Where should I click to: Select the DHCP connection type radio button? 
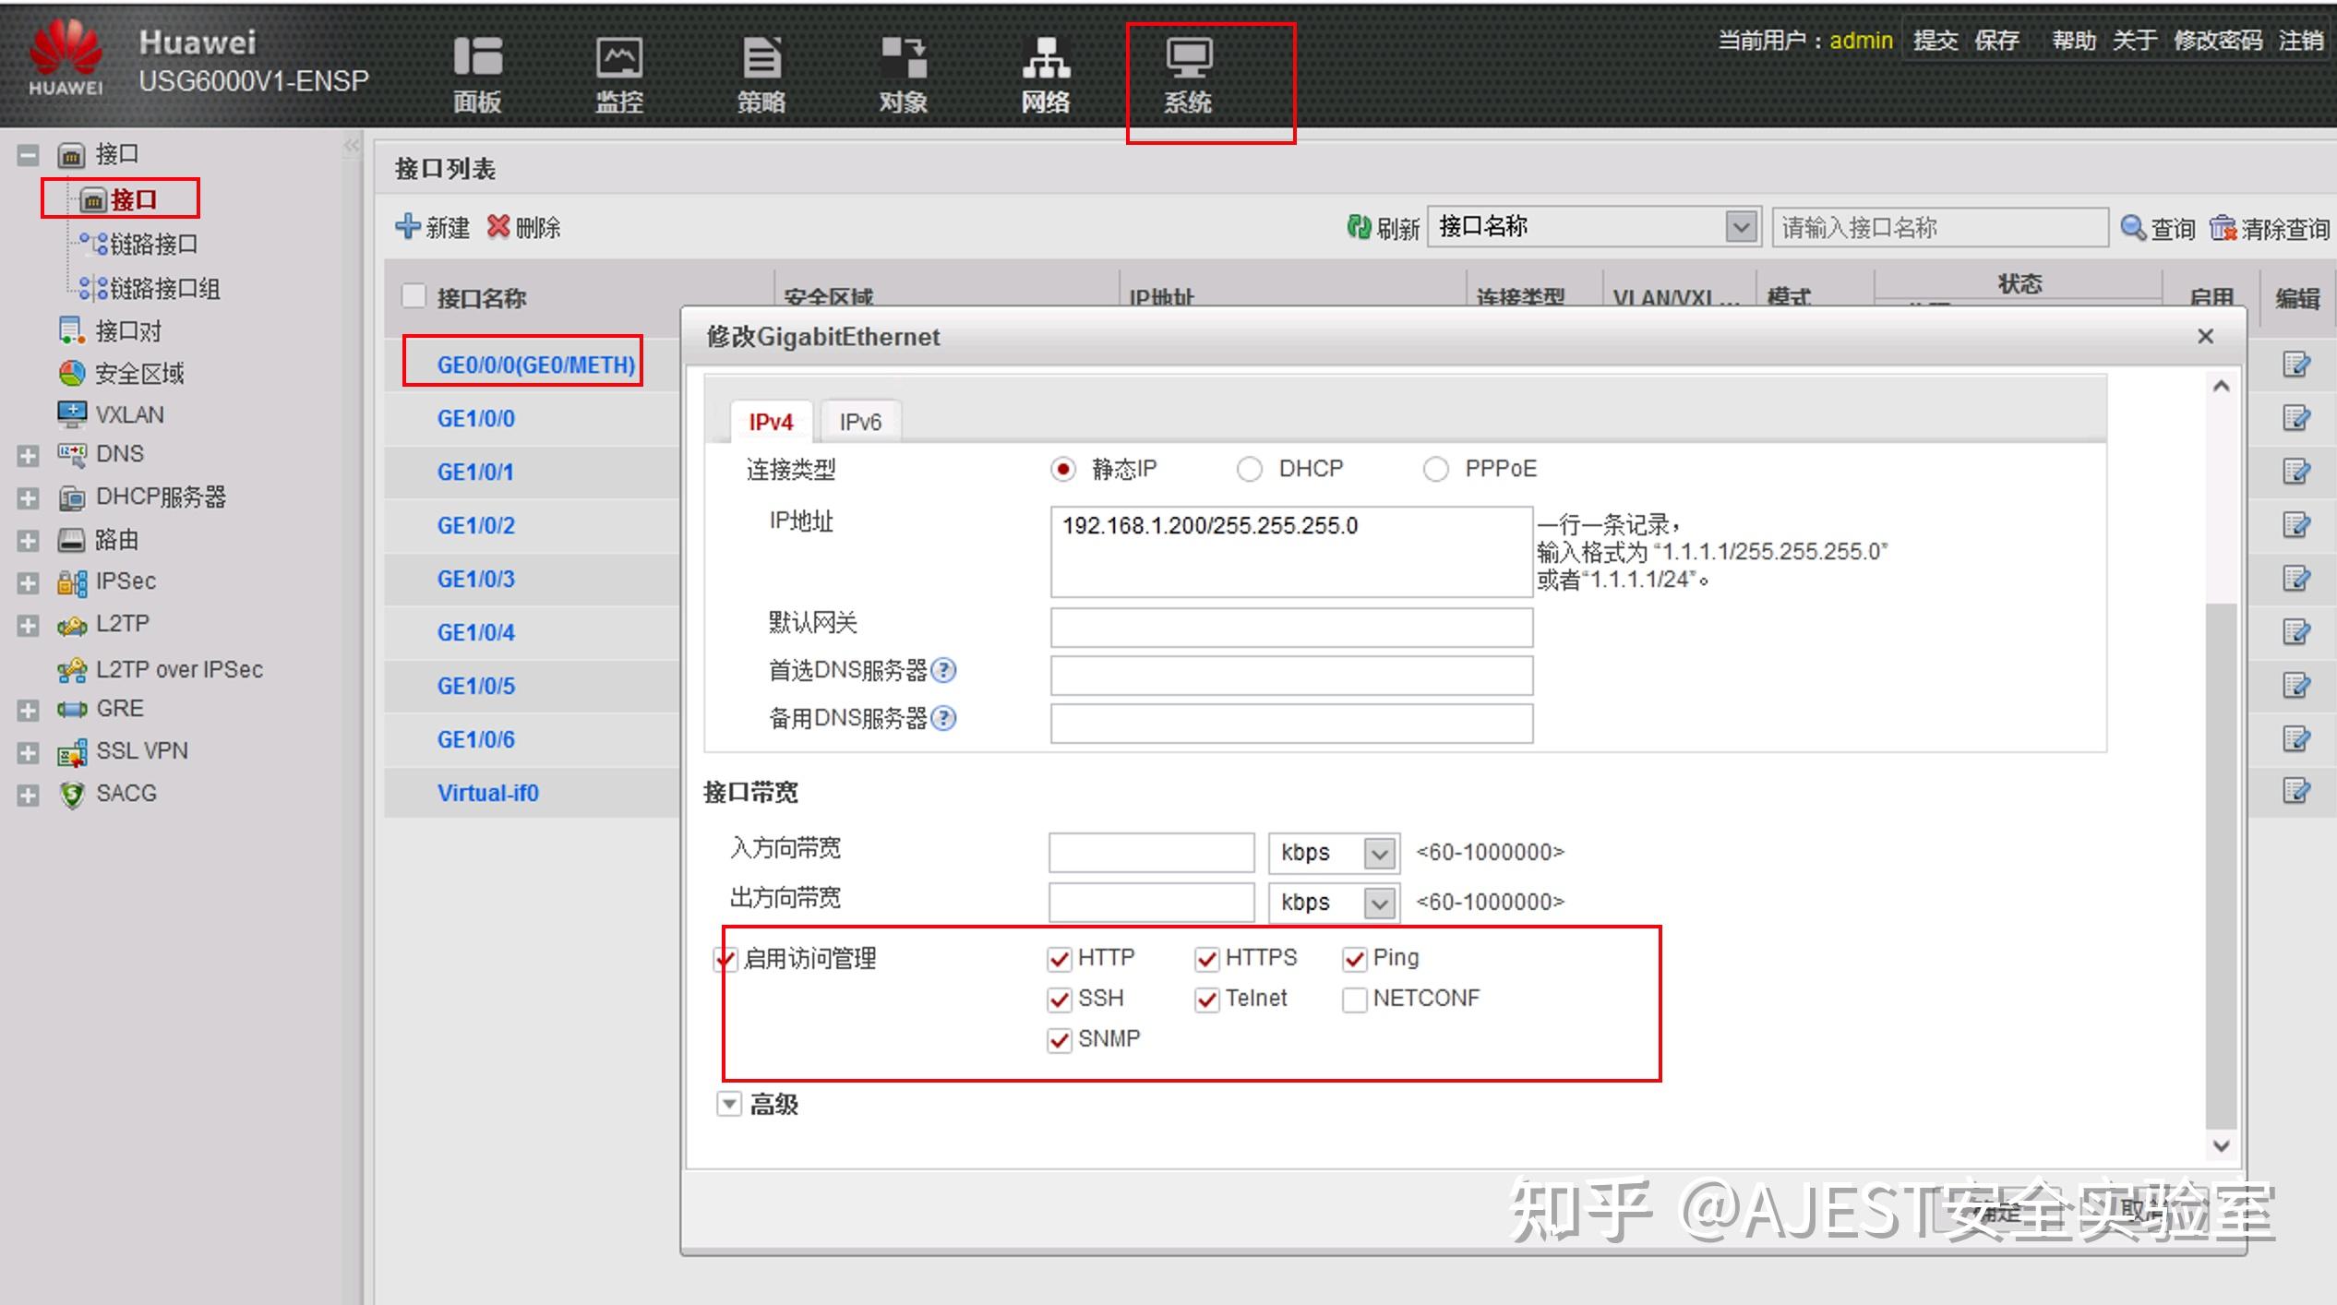(x=1251, y=469)
